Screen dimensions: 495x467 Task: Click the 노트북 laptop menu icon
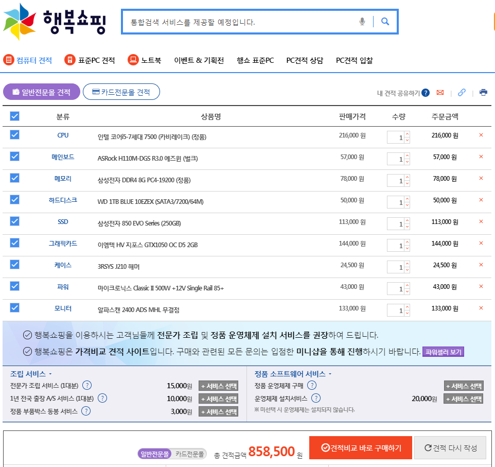pyautogui.click(x=133, y=60)
